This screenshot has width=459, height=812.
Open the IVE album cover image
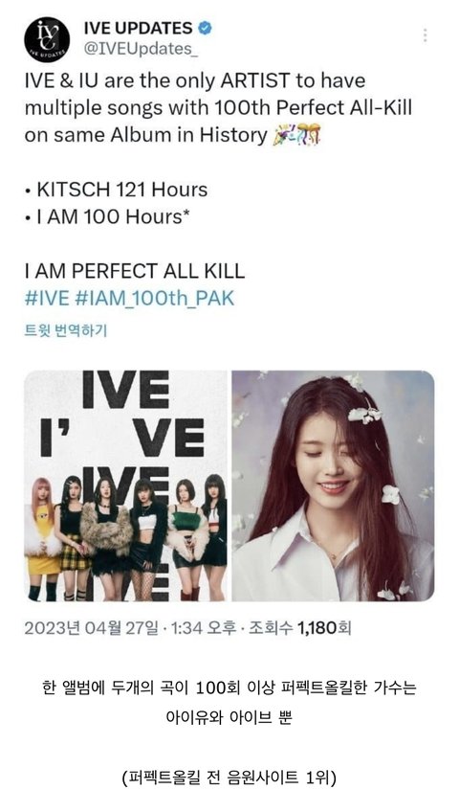(125, 485)
